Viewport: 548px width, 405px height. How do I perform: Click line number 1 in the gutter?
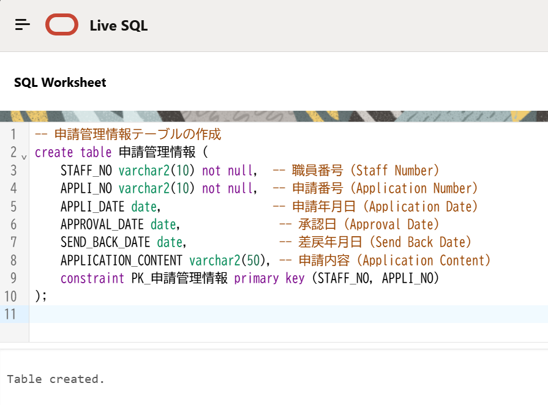point(13,135)
